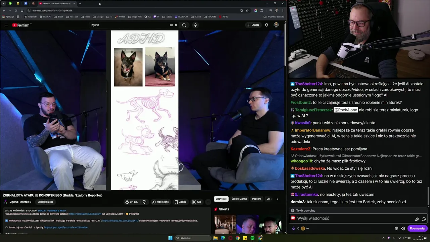The width and height of the screenshot is (430, 242).
Task: Click the YouTube search field containing 'zgrzyt'
Action: click(x=129, y=25)
